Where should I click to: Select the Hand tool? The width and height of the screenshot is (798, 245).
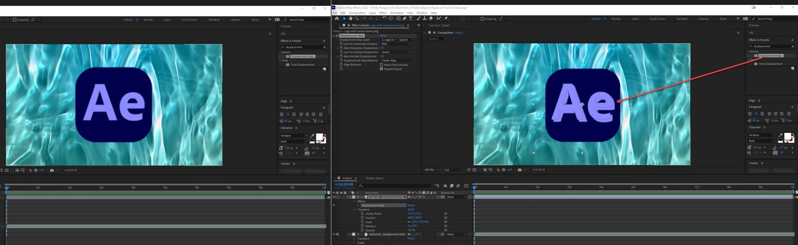(351, 19)
